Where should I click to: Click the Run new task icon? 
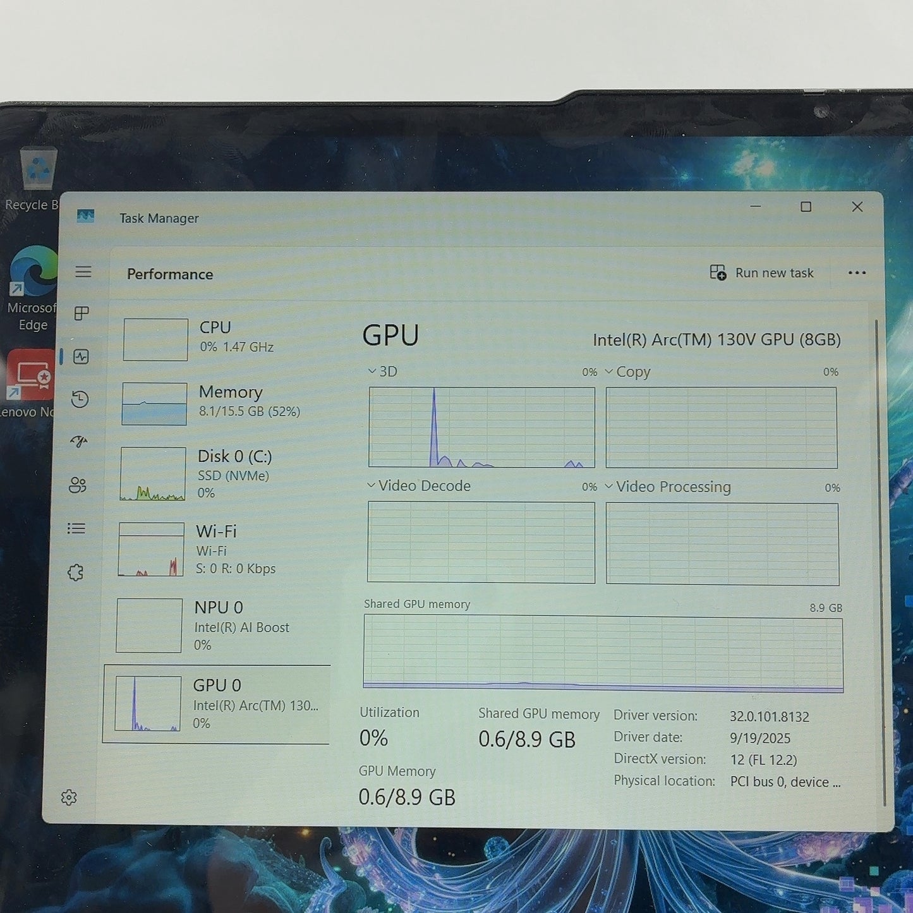point(718,272)
